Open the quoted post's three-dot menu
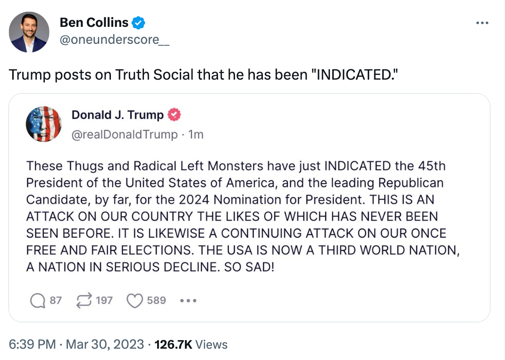 point(188,300)
